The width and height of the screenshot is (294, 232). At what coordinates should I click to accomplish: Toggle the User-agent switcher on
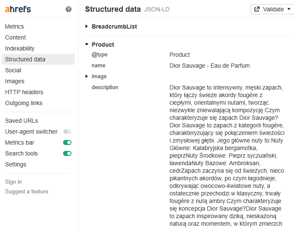point(67,132)
